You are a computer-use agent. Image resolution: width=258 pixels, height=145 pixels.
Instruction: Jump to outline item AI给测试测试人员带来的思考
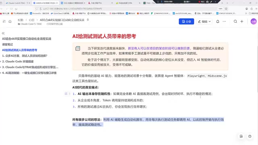pos(19,50)
